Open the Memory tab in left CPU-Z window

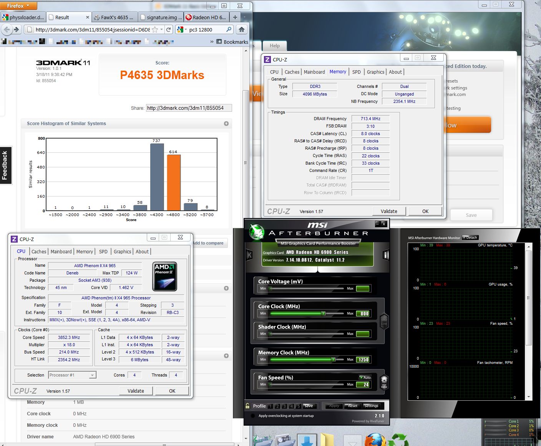pyautogui.click(x=85, y=252)
